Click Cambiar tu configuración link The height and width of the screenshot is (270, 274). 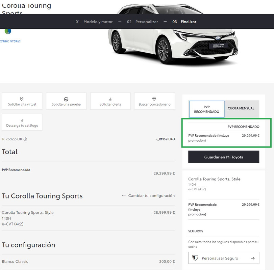click(x=151, y=196)
